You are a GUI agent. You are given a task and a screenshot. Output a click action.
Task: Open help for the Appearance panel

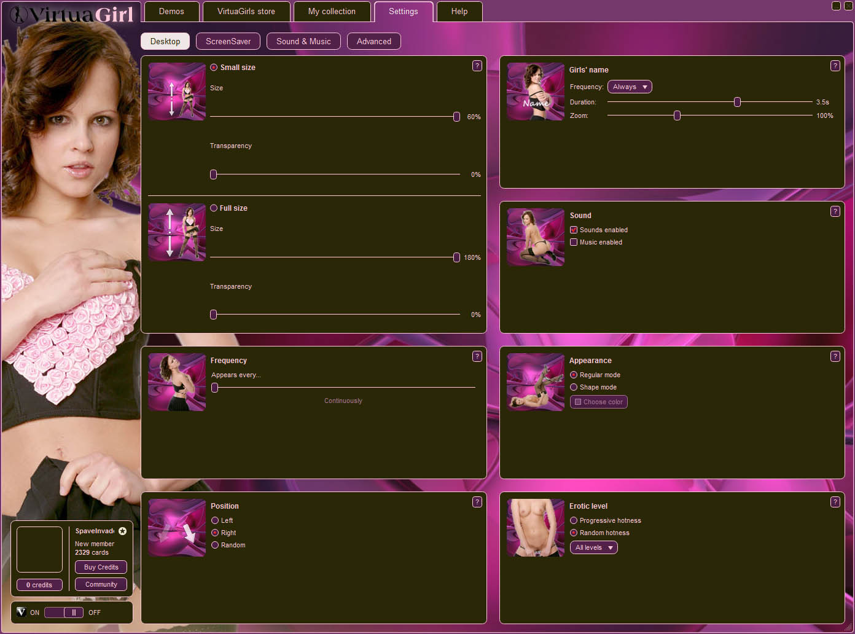click(x=835, y=356)
